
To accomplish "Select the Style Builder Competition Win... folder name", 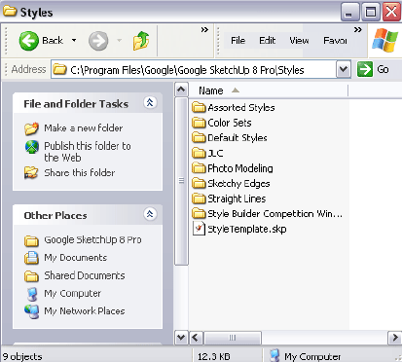I will 274,214.
